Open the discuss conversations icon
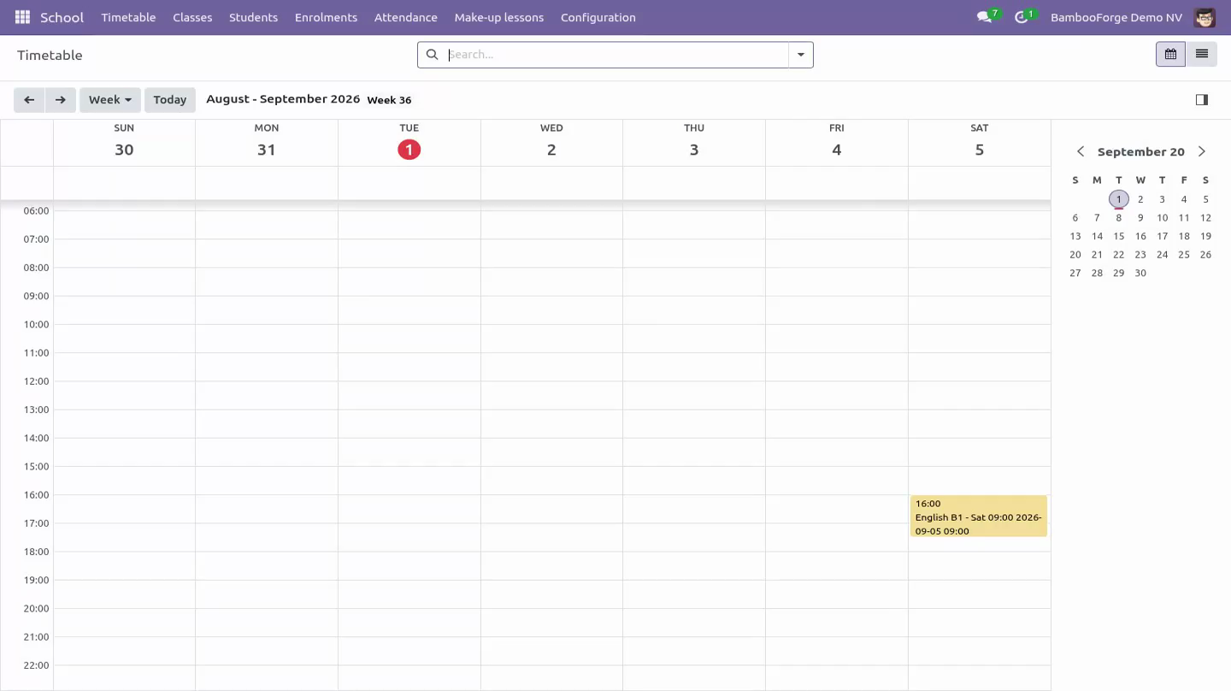1231x691 pixels. pos(987,17)
